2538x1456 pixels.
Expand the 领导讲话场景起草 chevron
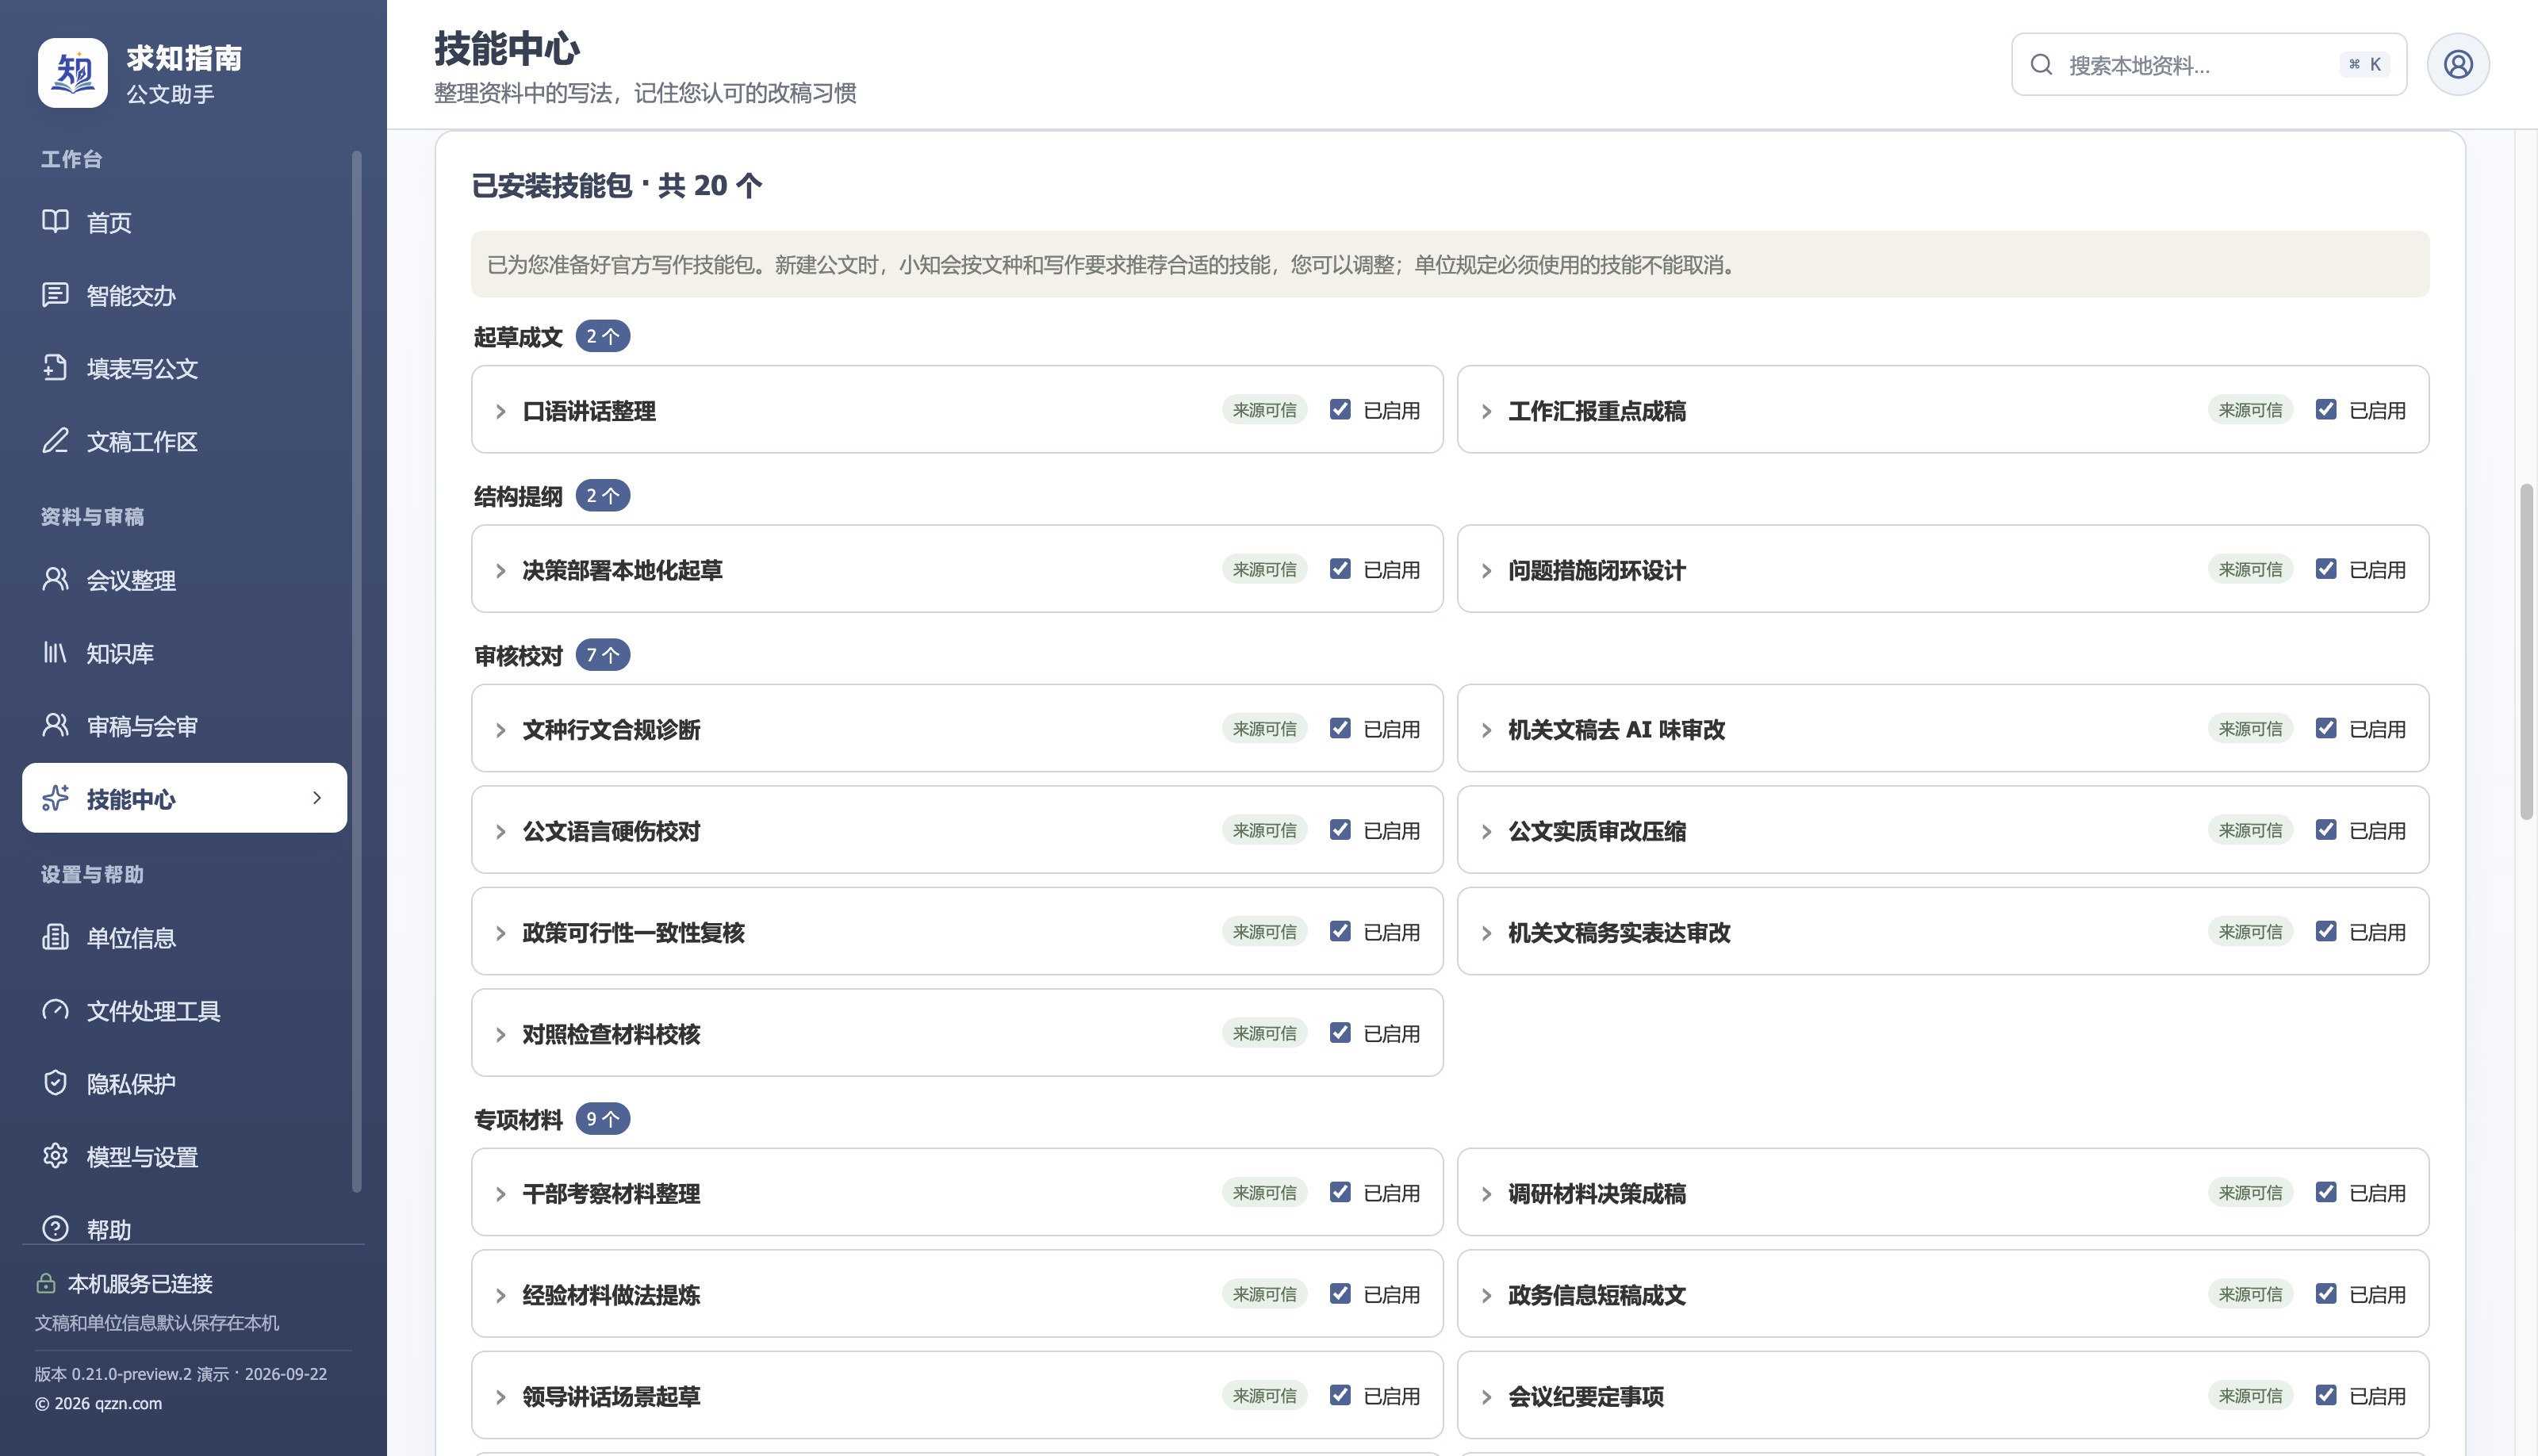pos(501,1397)
